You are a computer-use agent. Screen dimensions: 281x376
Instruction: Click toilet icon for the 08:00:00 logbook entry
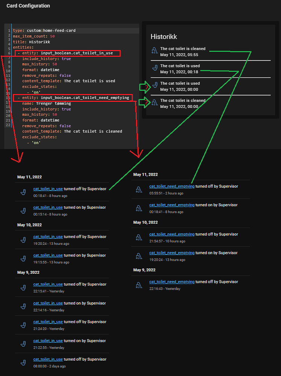tap(23, 362)
